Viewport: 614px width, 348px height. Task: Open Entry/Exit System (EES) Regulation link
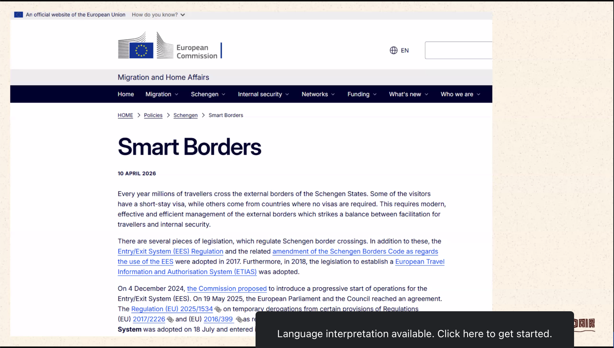pos(170,251)
